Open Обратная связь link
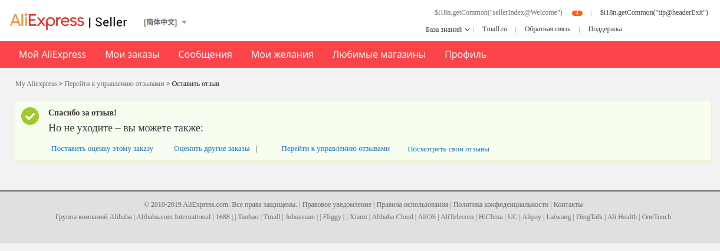 tap(547, 29)
